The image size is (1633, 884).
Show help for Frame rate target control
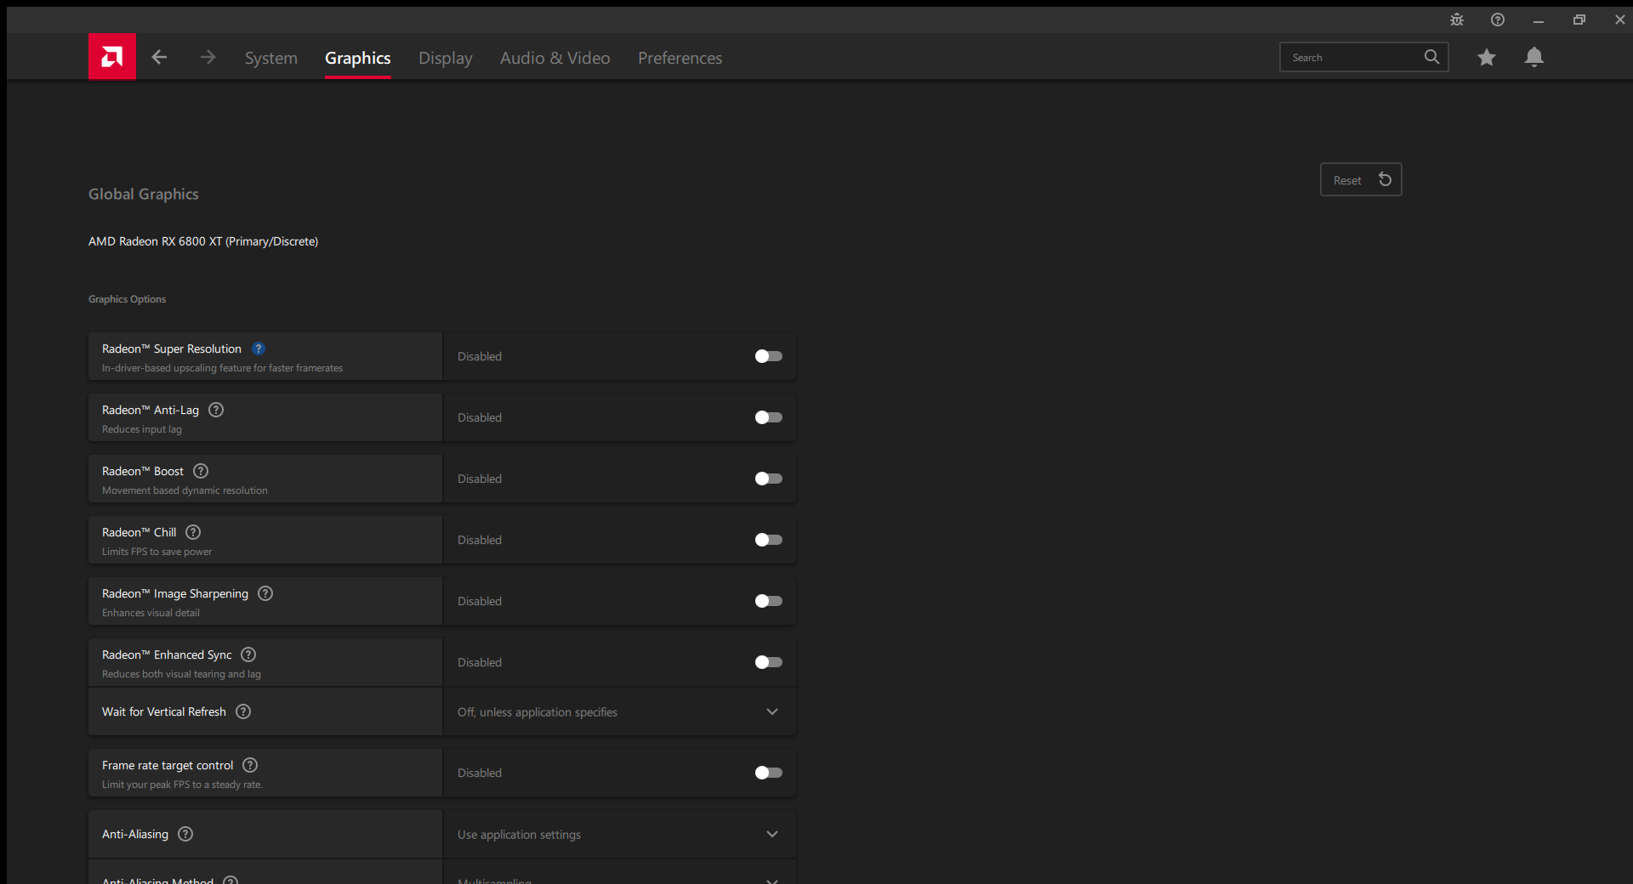click(250, 765)
